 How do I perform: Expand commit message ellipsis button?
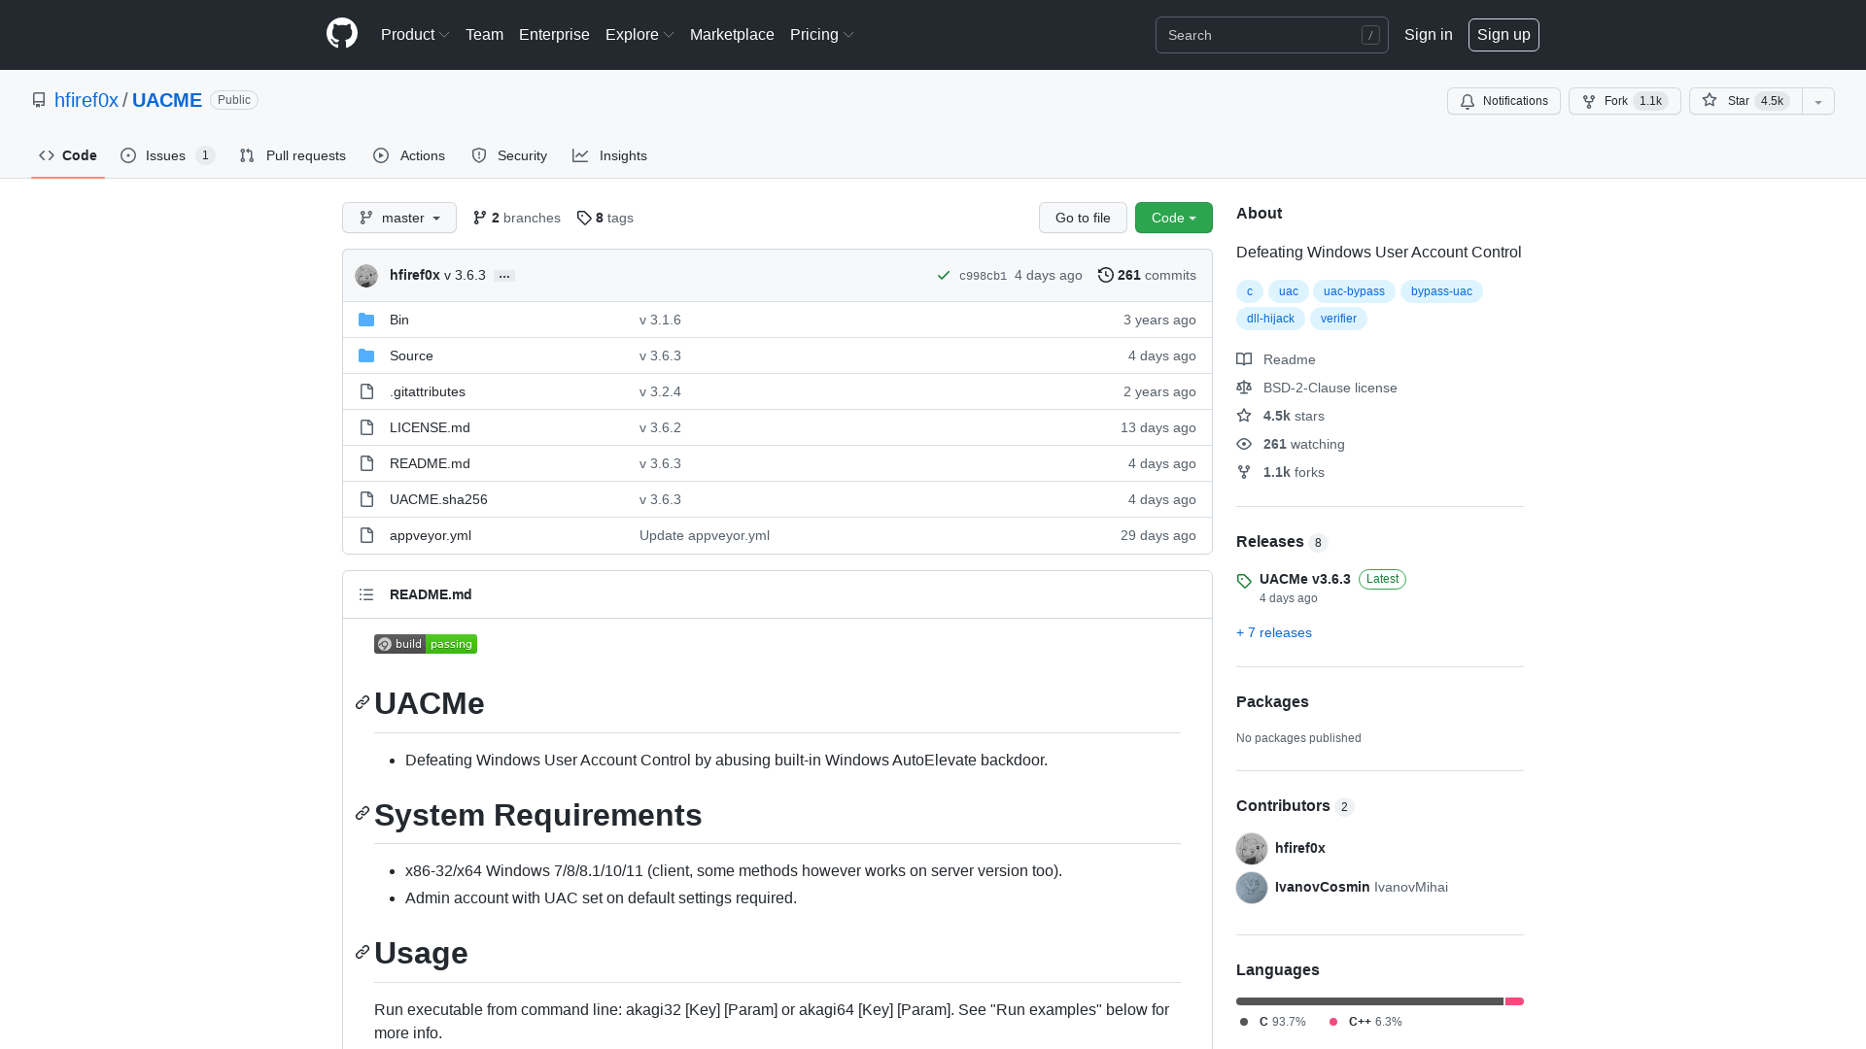(503, 276)
